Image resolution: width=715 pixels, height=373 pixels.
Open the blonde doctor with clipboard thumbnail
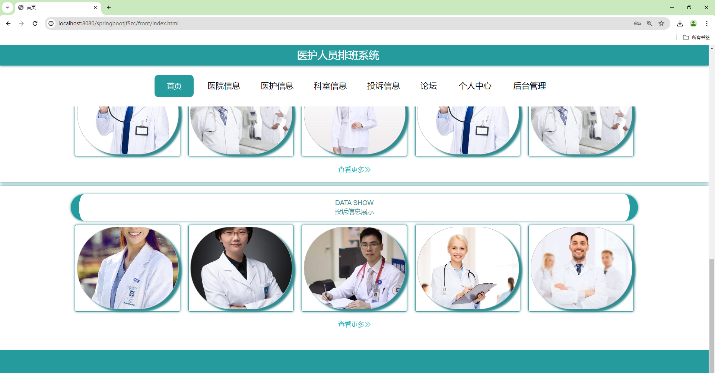pos(468,268)
